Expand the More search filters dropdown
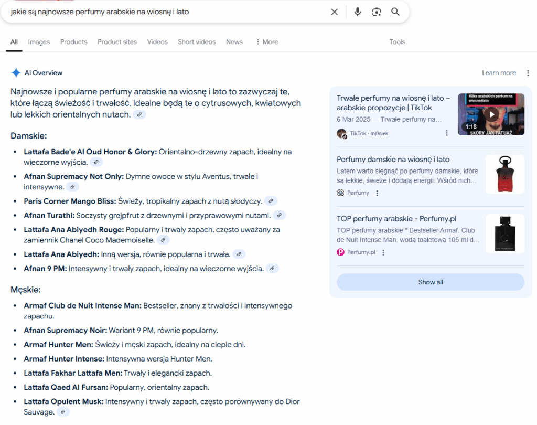 point(267,42)
